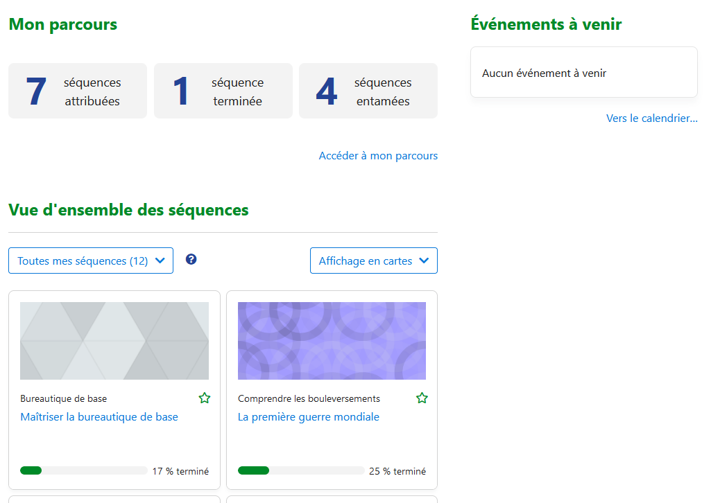Select the 1 séquence terminée tile

(223, 91)
